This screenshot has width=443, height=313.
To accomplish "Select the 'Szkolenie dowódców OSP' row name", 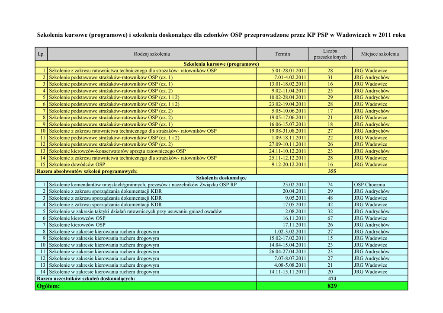I will point(77,165).
